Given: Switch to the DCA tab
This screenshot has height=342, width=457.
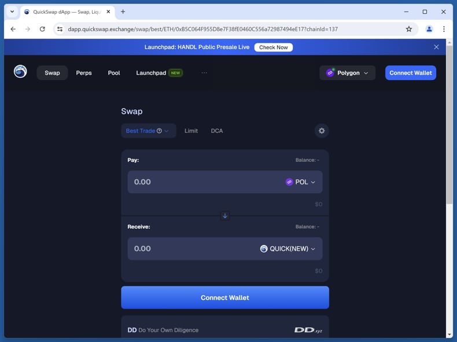Looking at the screenshot, I should point(217,131).
